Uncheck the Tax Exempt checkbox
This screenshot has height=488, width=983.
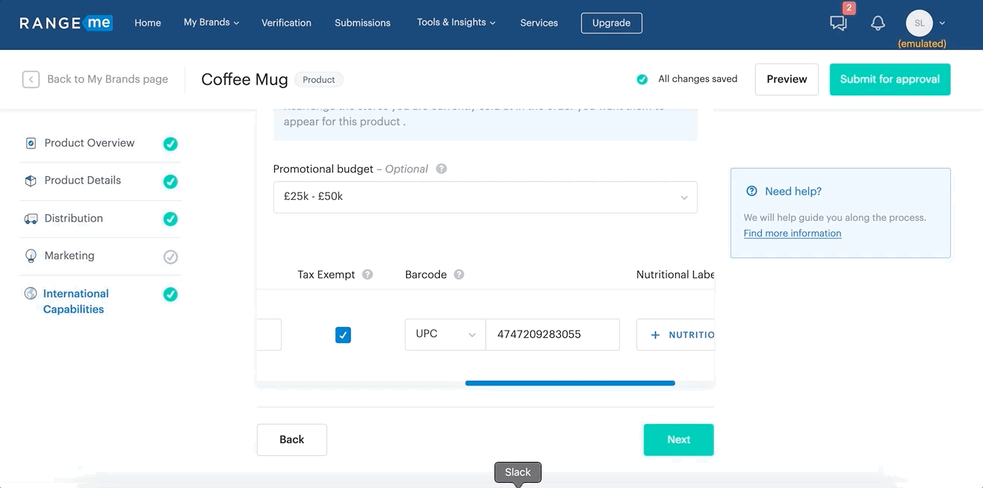tap(343, 335)
